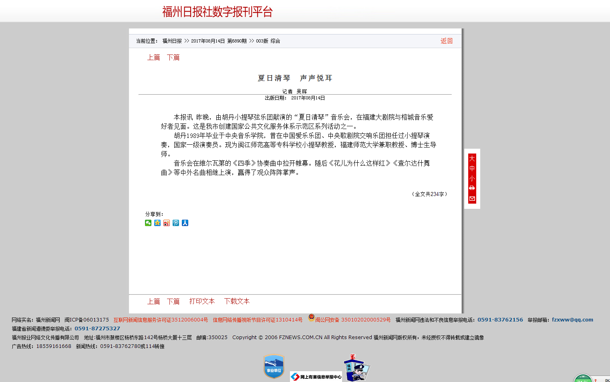Click the envelope email icon in sidebar

472,199
